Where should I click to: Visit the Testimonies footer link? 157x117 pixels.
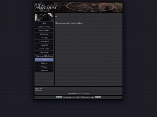click(x=85, y=97)
